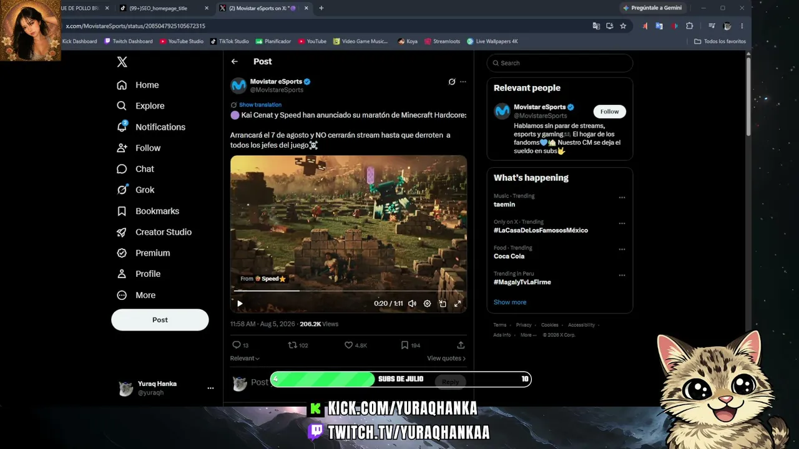Open video in picture-in-picture
This screenshot has width=799, height=449.
click(x=443, y=304)
